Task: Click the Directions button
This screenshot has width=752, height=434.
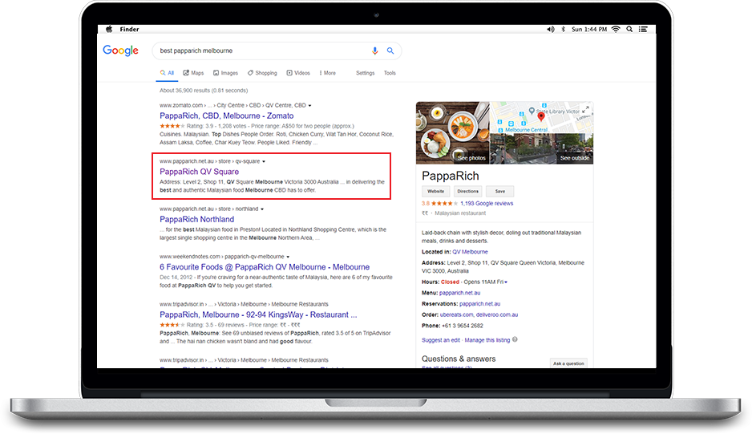Action: (x=467, y=191)
